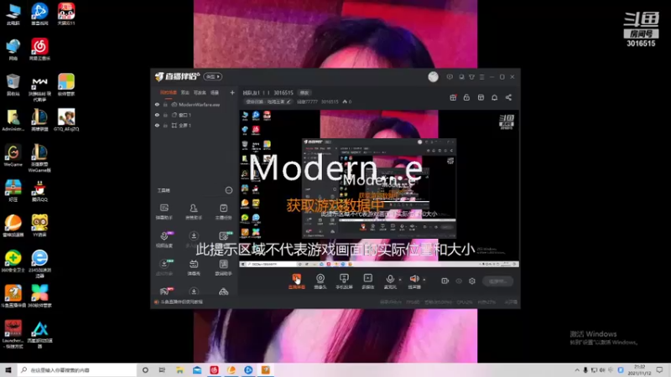
Task: Toggle the lock on ModernWarfare.exe source
Action: [165, 104]
